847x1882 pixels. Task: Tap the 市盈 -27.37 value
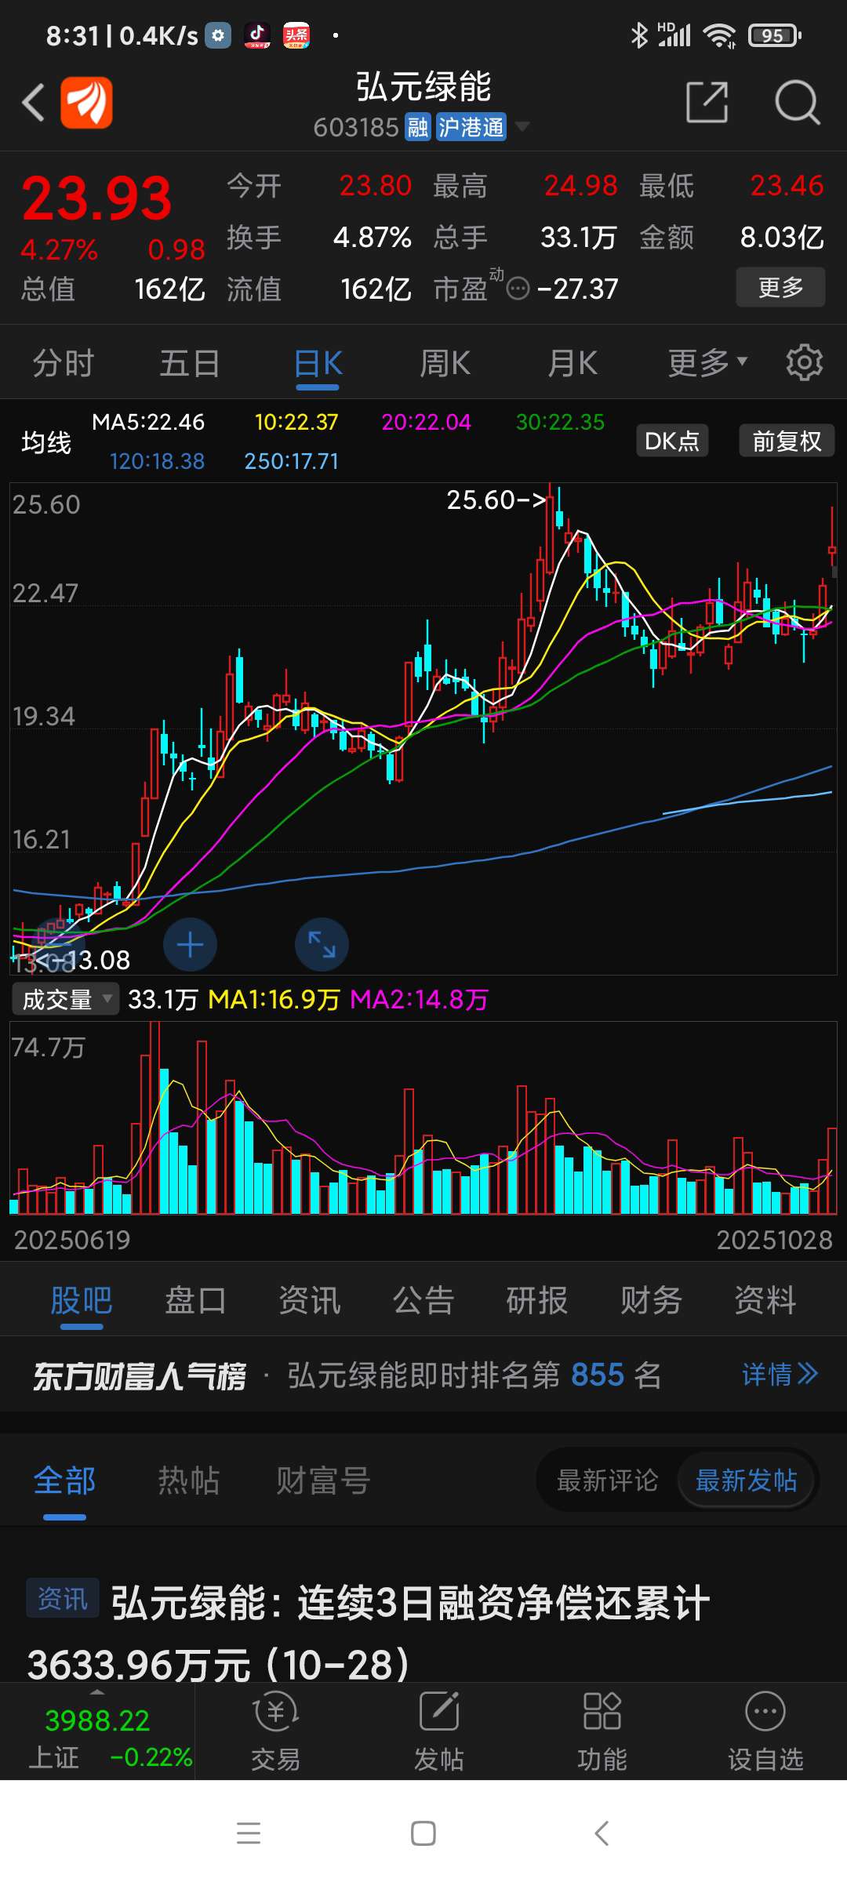[x=577, y=289]
